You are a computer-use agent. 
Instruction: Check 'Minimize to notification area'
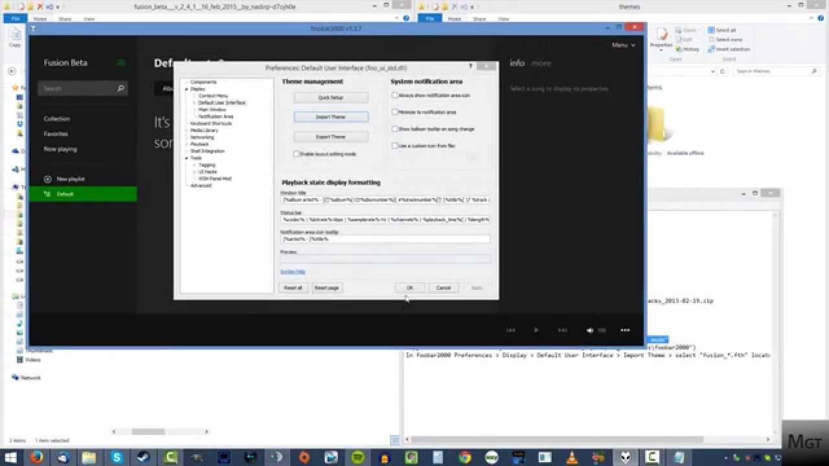point(394,112)
